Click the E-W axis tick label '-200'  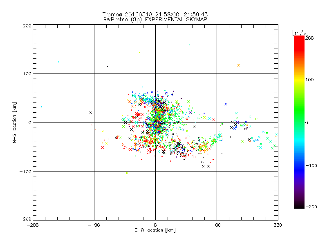pos(33,225)
